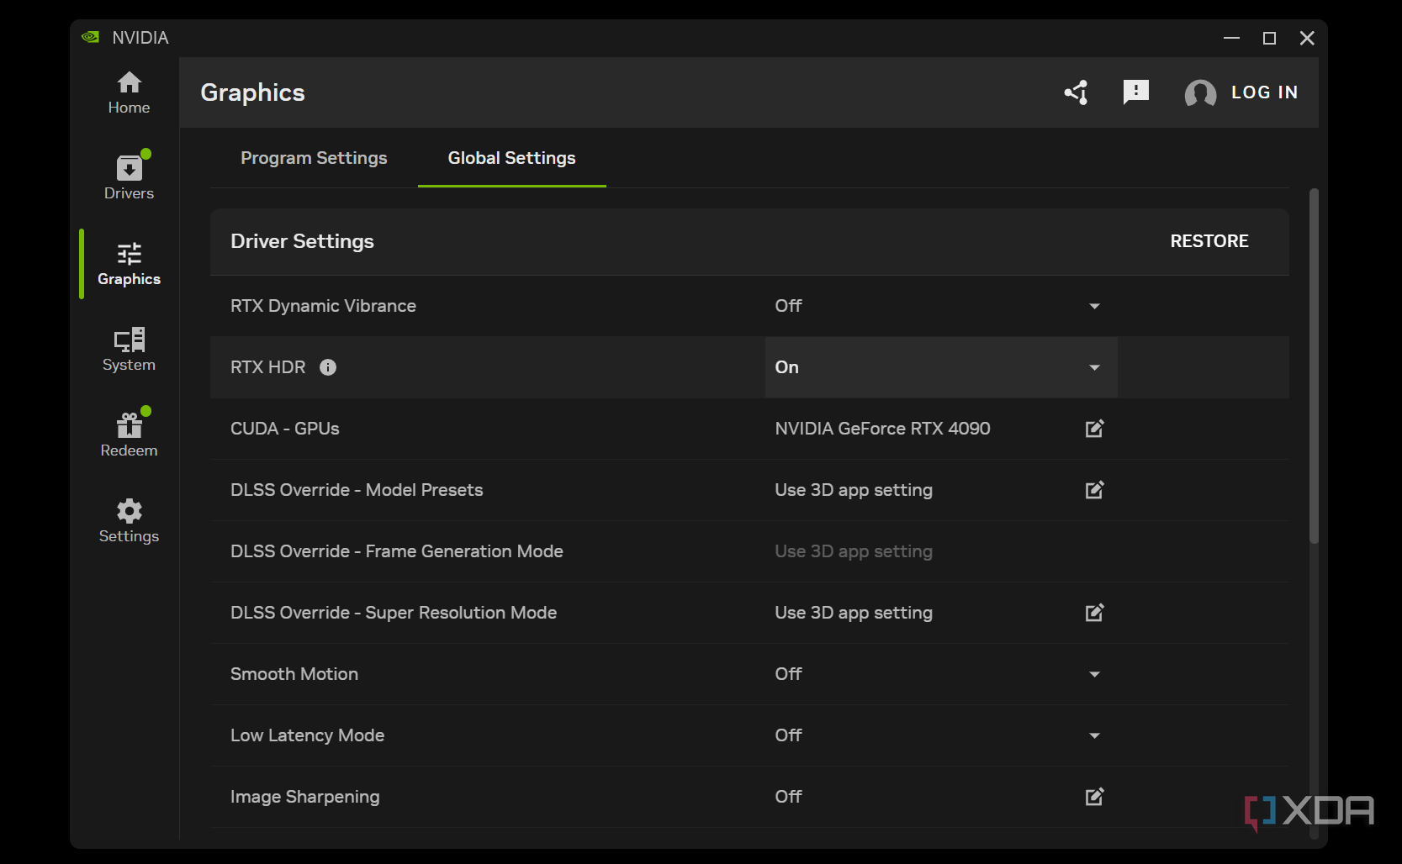Minimize the NVIDIA app window
Image resolution: width=1402 pixels, height=864 pixels.
pos(1231,38)
